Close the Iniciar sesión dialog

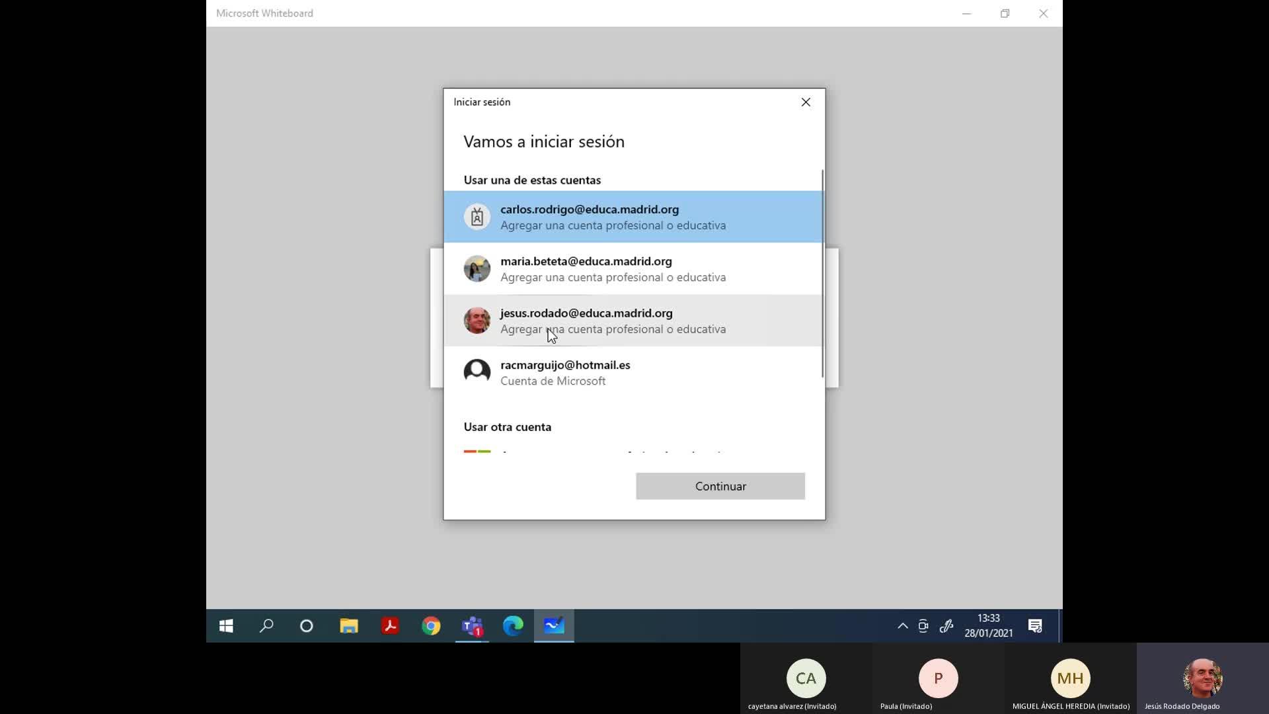click(x=806, y=102)
